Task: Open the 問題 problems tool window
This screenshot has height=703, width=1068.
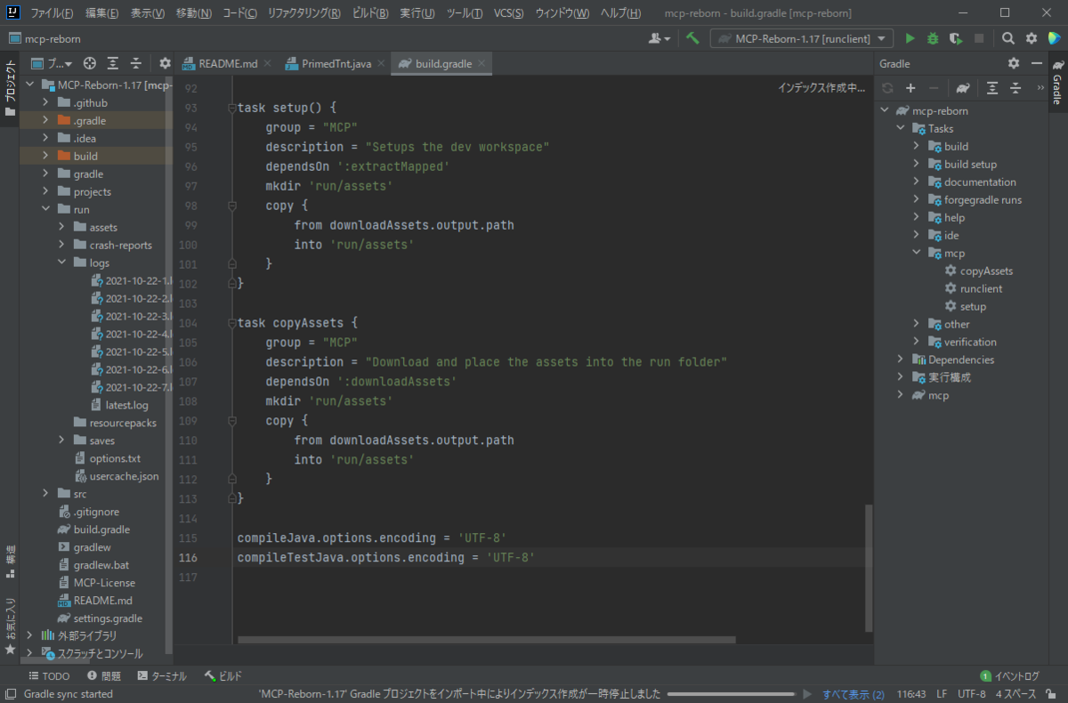Action: tap(103, 676)
